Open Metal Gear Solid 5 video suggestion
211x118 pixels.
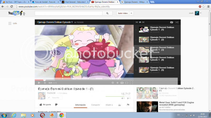click(176, 104)
